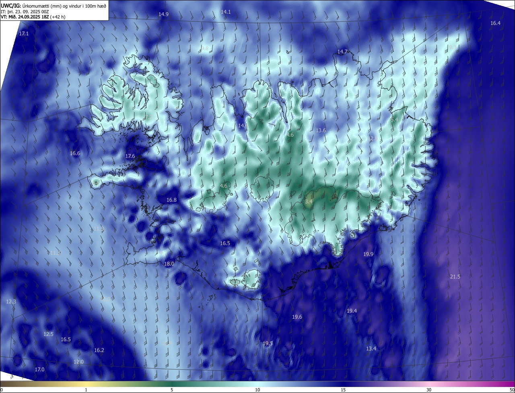This screenshot has width=515, height=393.
Task: Click the 17.0 value label
Action: coord(39,369)
